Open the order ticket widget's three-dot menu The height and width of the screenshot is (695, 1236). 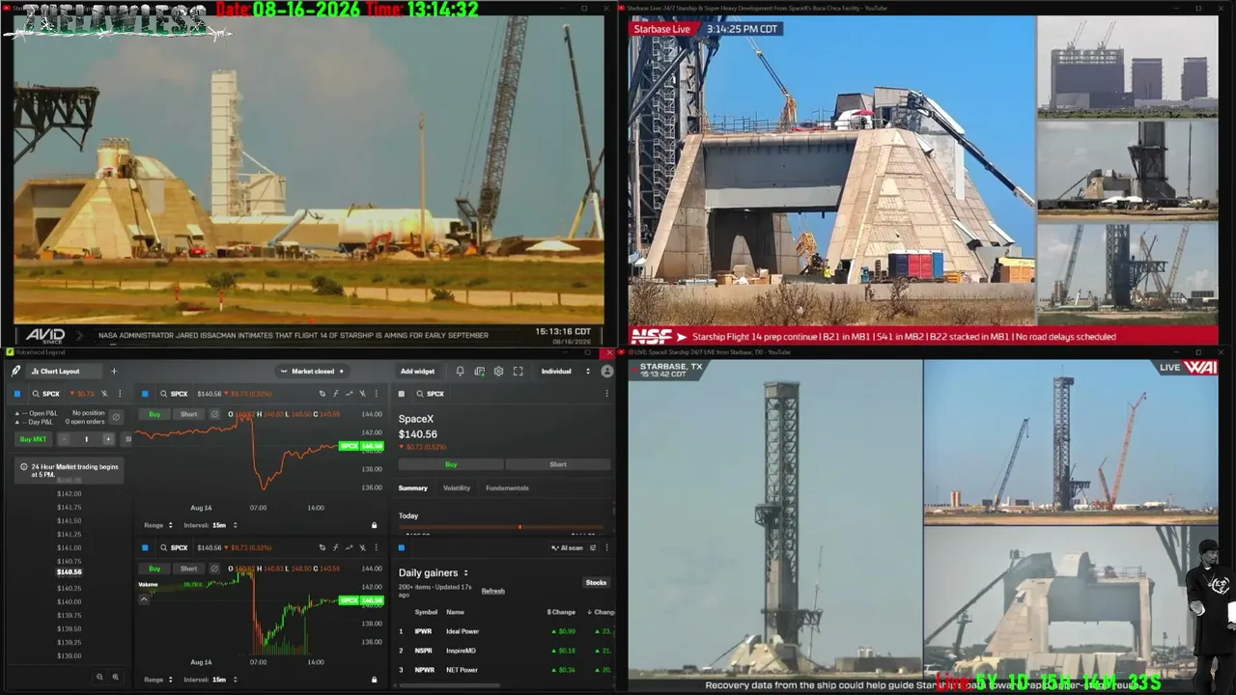tap(120, 394)
